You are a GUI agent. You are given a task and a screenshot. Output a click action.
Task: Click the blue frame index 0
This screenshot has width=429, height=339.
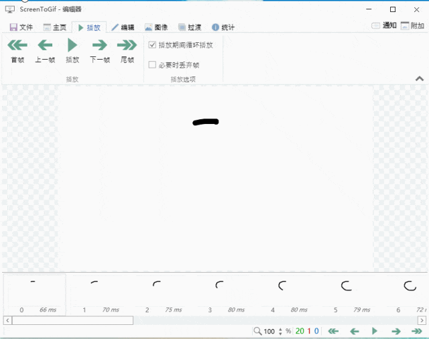tap(316, 331)
